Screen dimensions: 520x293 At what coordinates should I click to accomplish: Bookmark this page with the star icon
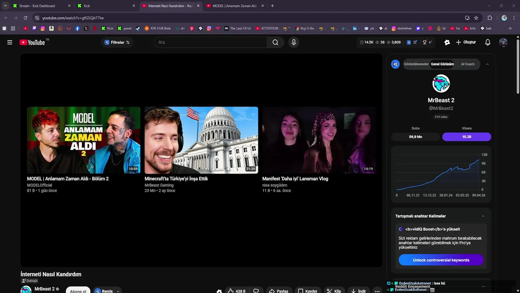click(x=476, y=18)
